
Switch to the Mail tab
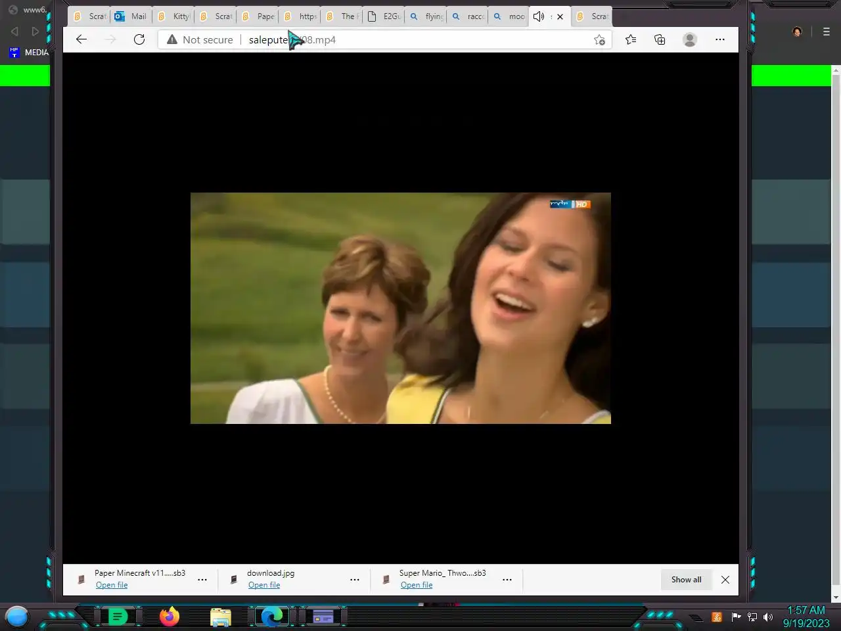[131, 16]
